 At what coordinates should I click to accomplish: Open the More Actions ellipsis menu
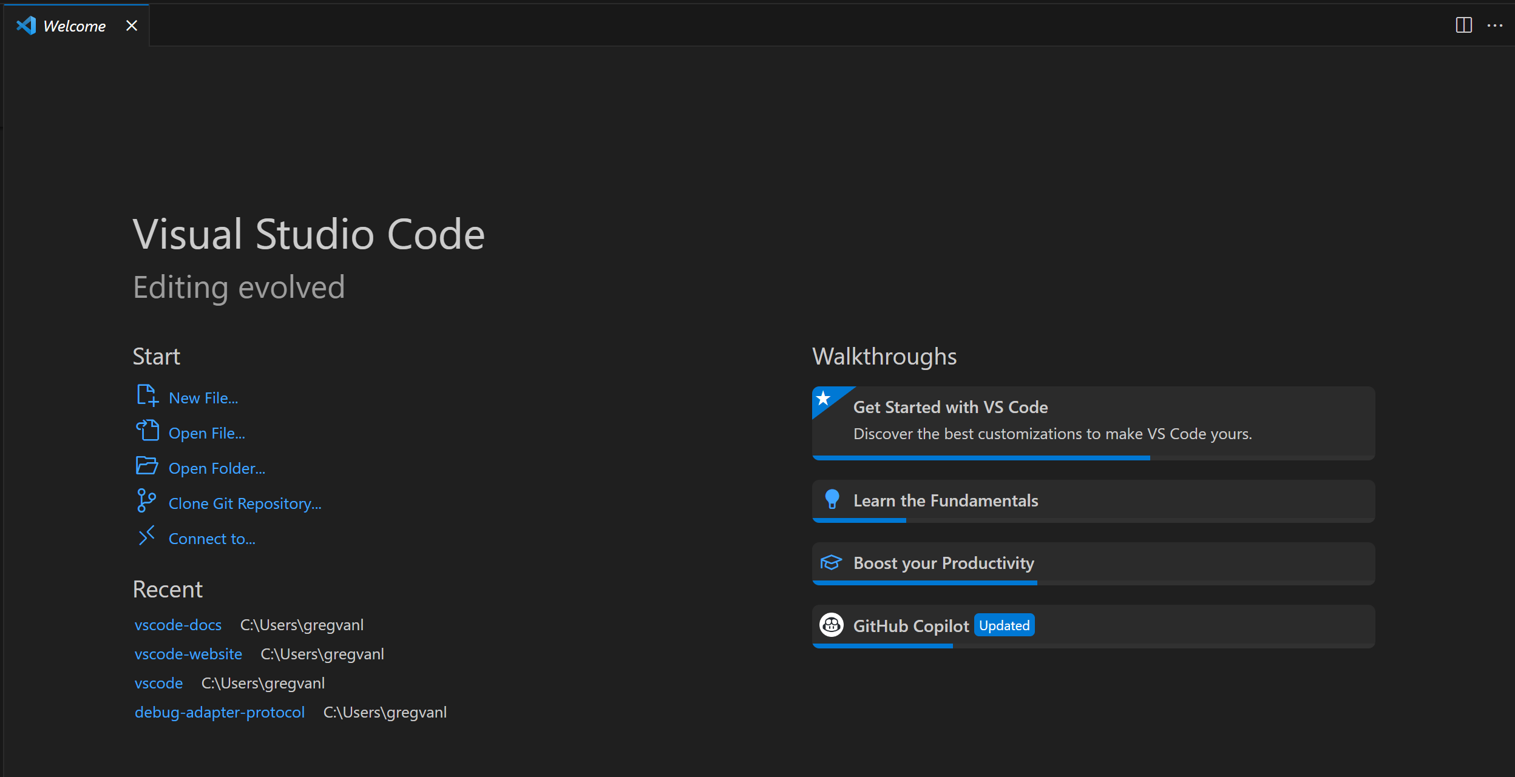(1495, 25)
